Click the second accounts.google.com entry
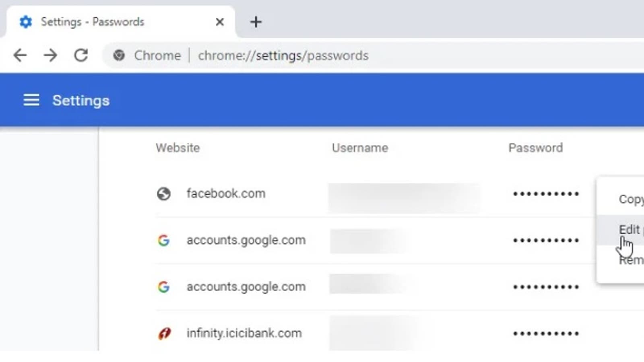644x362 pixels. coord(246,287)
